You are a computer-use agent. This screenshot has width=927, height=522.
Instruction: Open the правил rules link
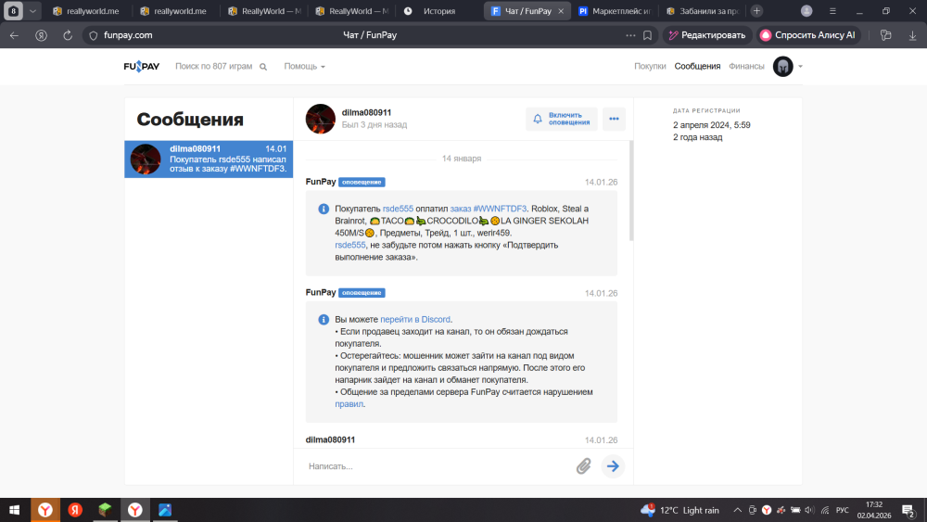pyautogui.click(x=349, y=403)
